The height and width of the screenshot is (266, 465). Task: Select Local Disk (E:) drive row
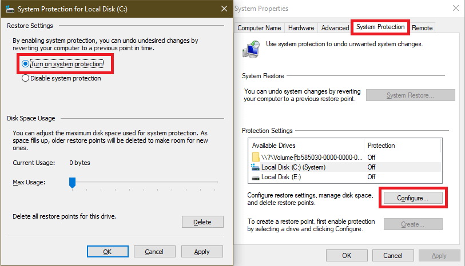pyautogui.click(x=345, y=177)
